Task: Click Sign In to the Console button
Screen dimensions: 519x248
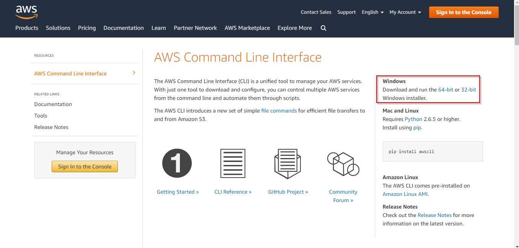Action: [x=464, y=12]
